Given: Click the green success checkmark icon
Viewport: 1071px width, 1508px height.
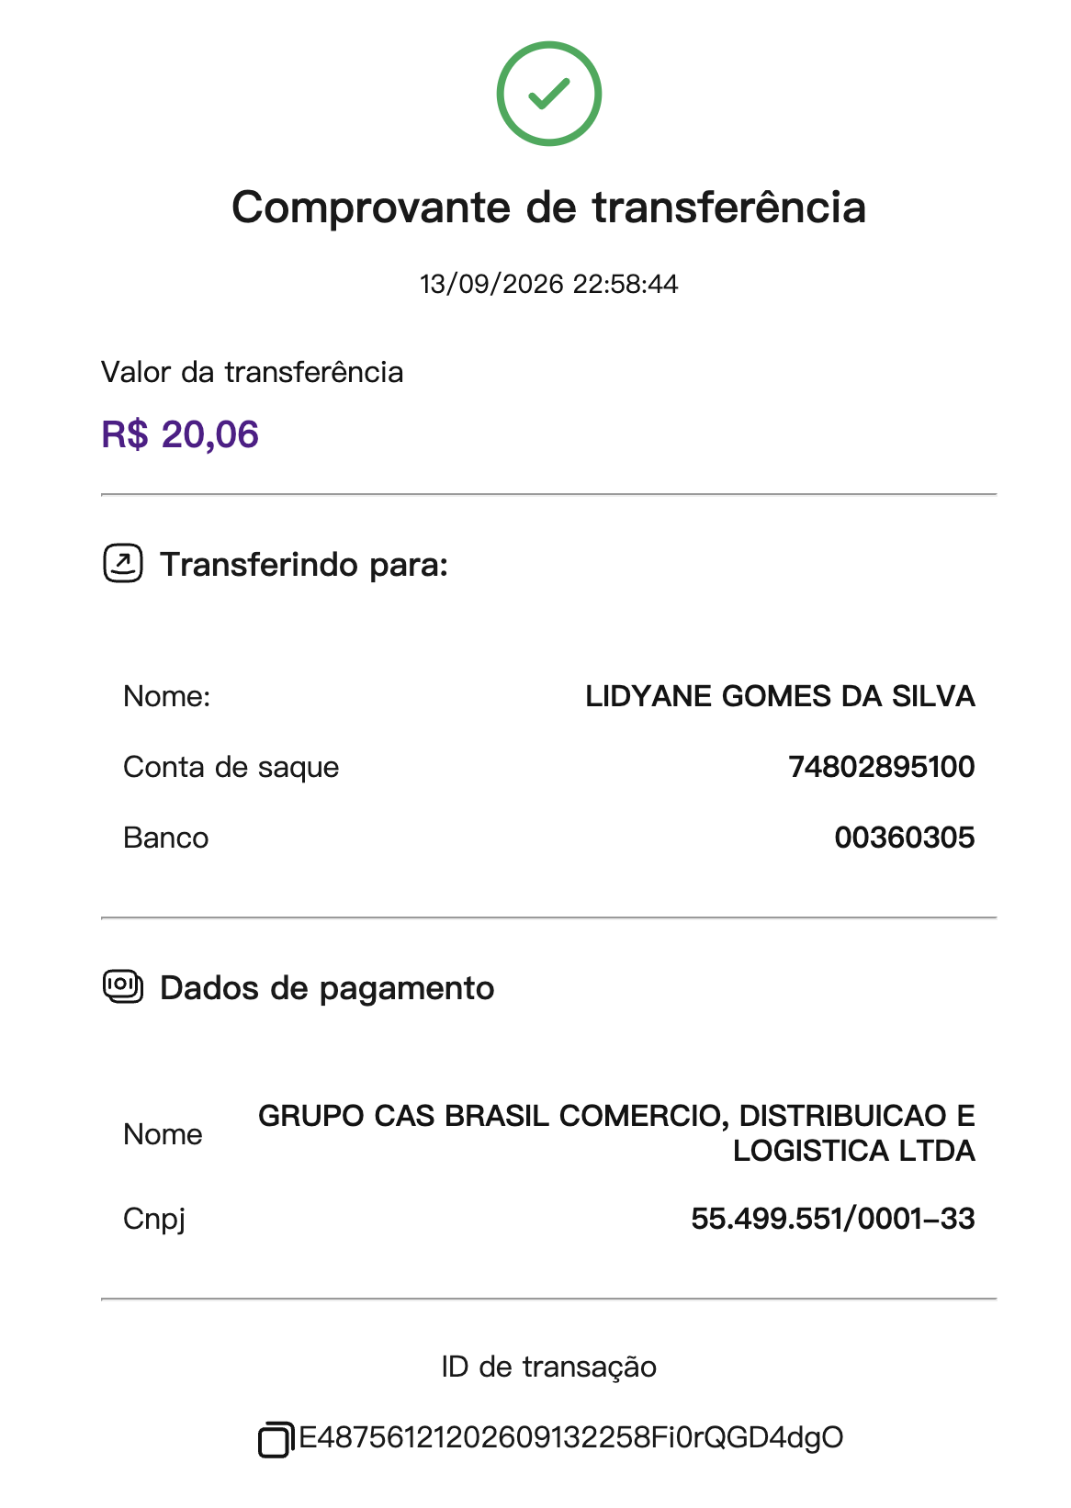Looking at the screenshot, I should pos(549,94).
